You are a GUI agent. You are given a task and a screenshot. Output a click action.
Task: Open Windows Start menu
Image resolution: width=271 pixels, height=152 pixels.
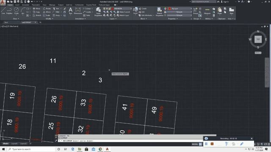tap(3, 149)
